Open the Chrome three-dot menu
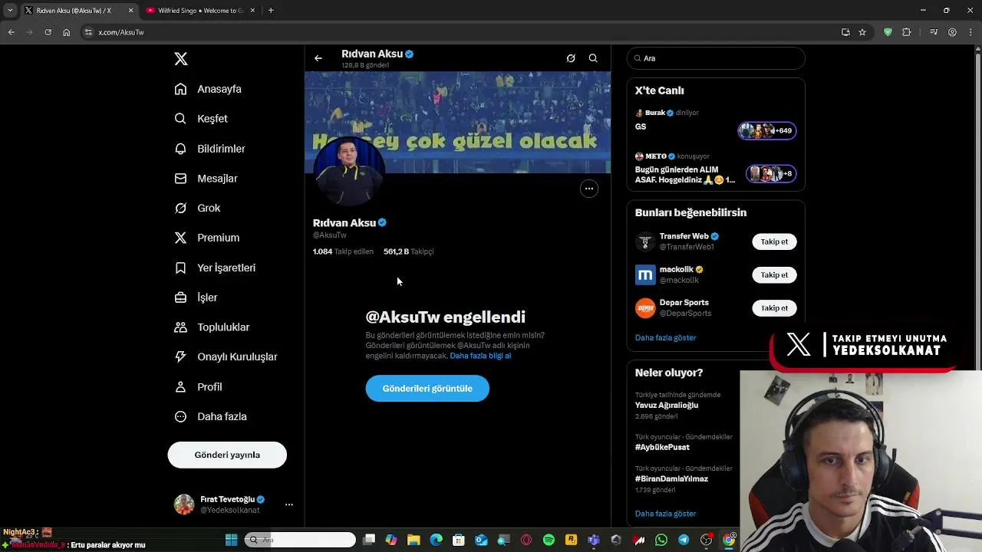 970,32
